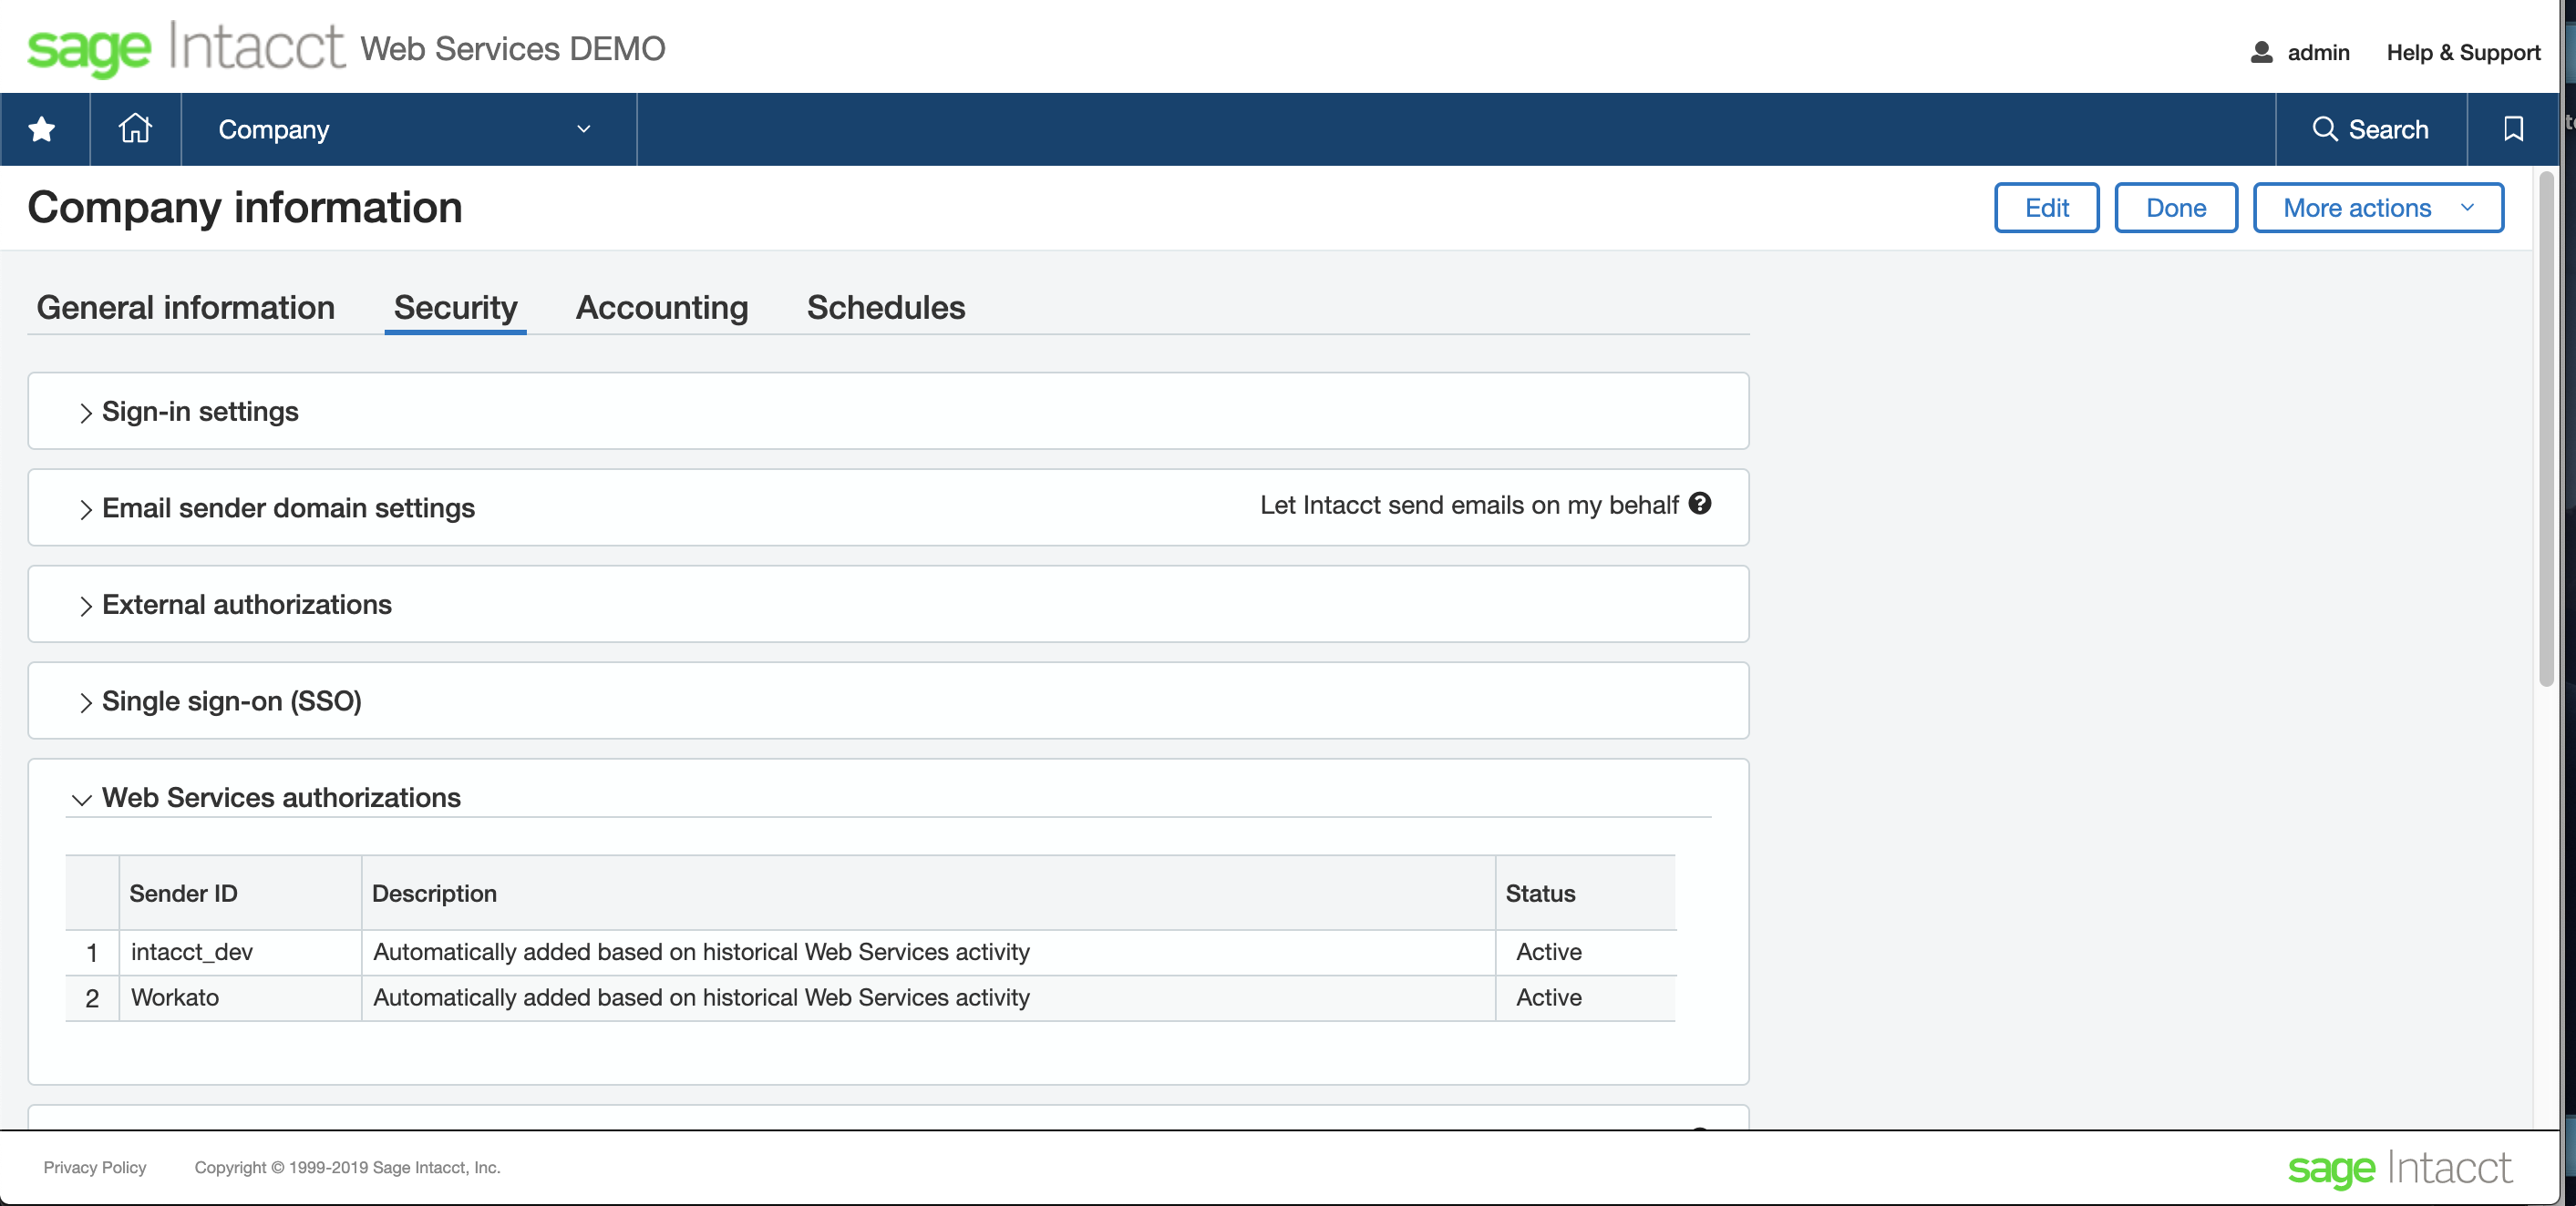Click the Sage Intacct home icon
This screenshot has width=2576, height=1206.
coord(135,129)
